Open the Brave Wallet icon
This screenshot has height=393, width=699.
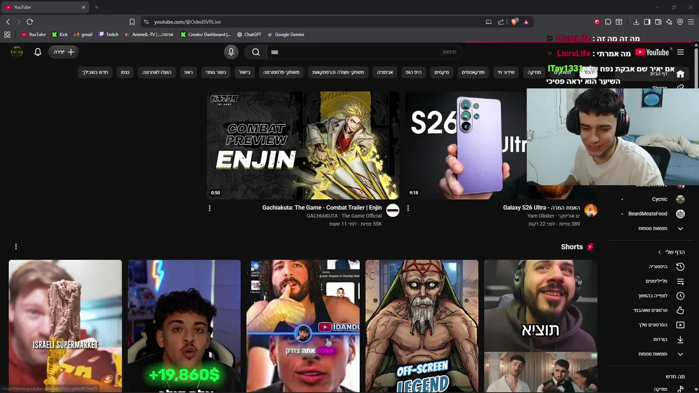658,22
